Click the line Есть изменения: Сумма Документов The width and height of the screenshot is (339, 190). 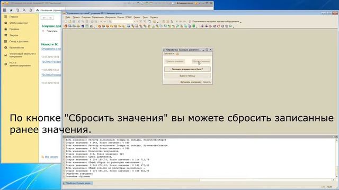[x=89, y=157]
